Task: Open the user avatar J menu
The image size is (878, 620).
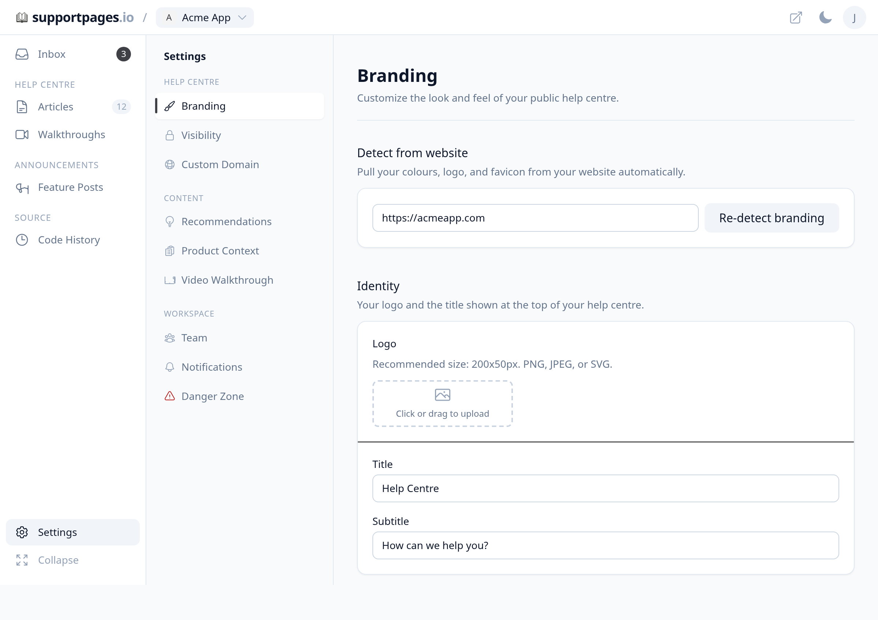Action: pyautogui.click(x=854, y=18)
